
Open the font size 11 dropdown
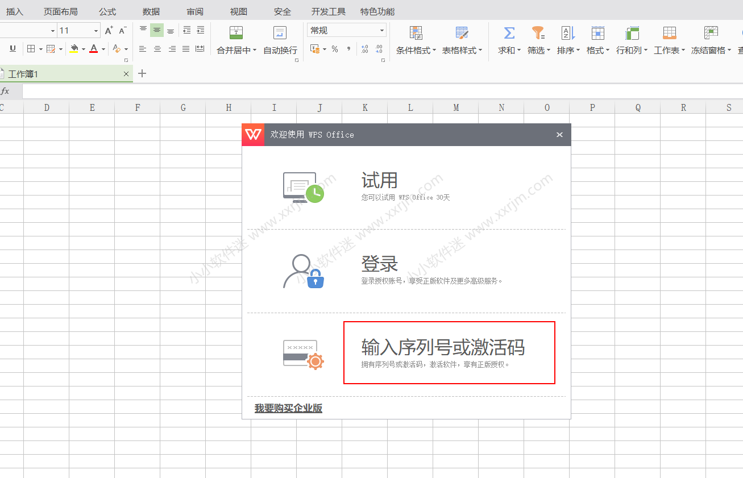(x=96, y=31)
